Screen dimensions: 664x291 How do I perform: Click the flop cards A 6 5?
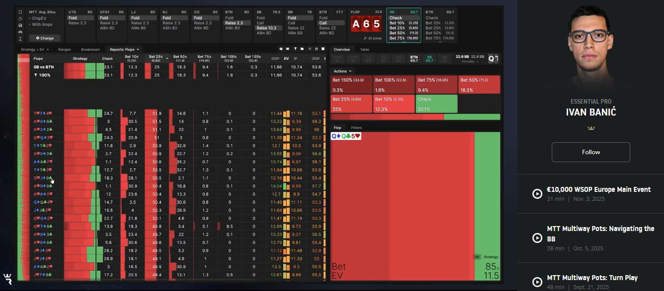point(366,24)
